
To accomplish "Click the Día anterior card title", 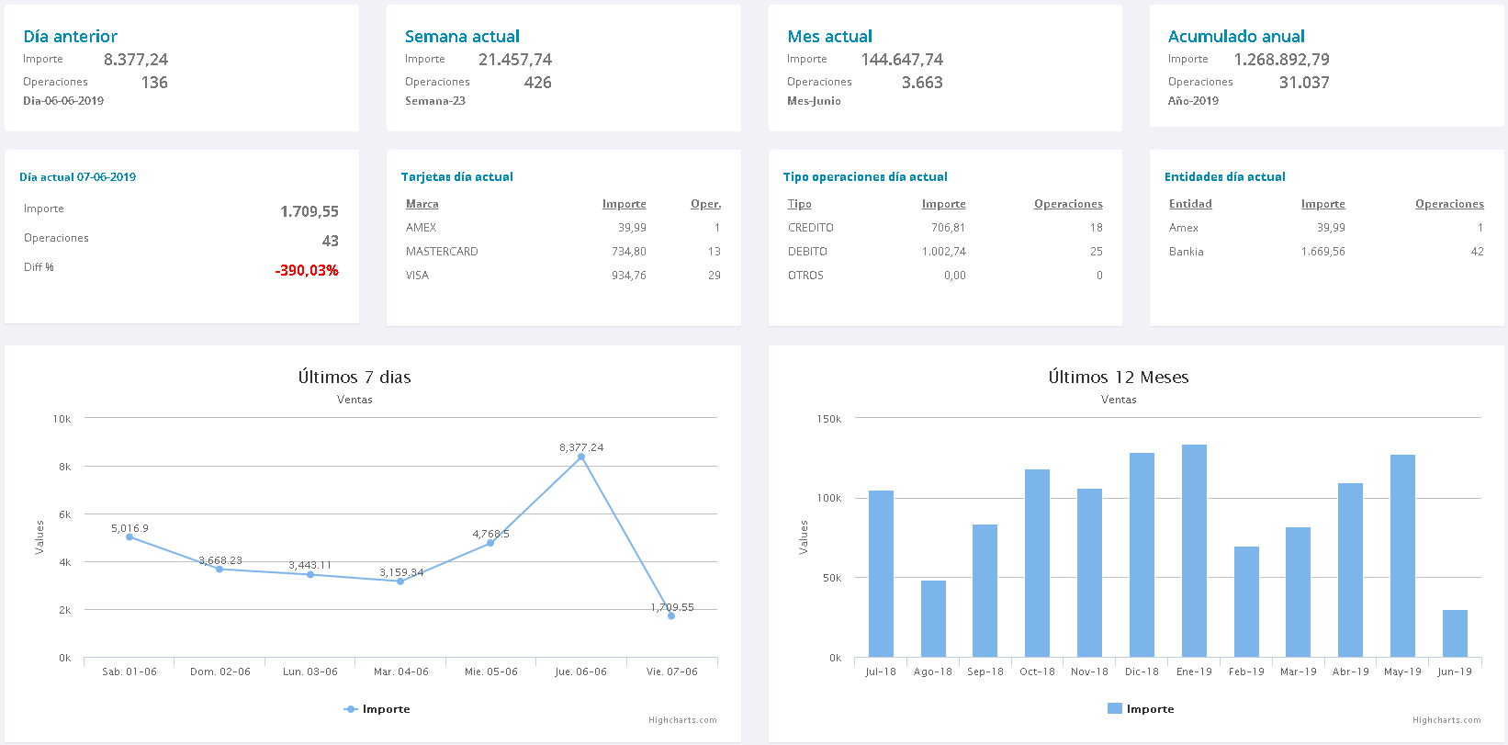I will 71,37.
